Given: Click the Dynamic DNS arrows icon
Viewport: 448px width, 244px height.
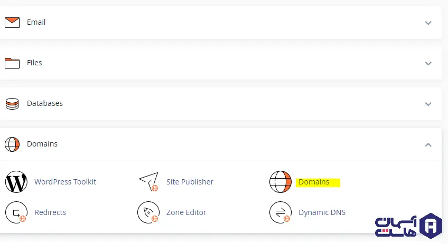Looking at the screenshot, I should (x=281, y=212).
